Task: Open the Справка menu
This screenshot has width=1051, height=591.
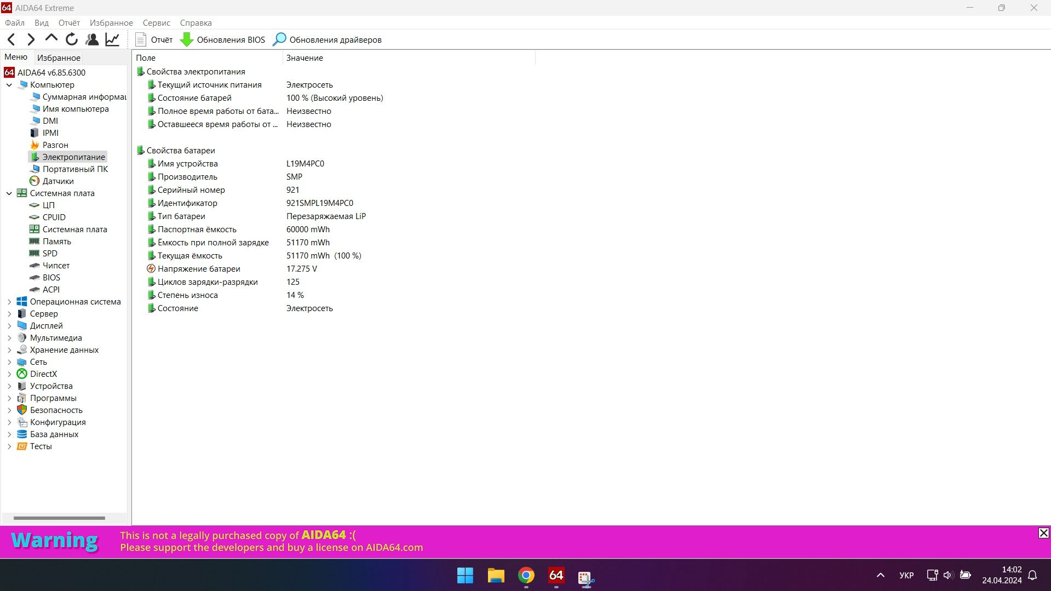Action: 196,23
